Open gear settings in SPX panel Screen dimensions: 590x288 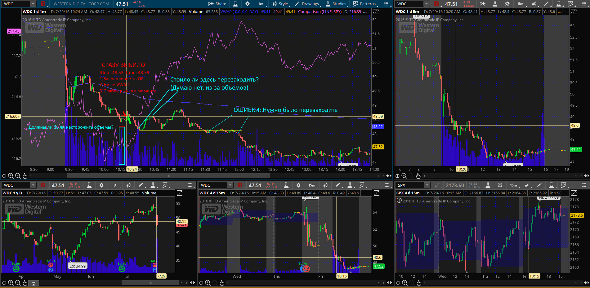(500, 185)
